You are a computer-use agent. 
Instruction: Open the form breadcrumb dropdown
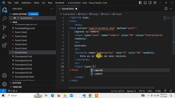coord(105,14)
